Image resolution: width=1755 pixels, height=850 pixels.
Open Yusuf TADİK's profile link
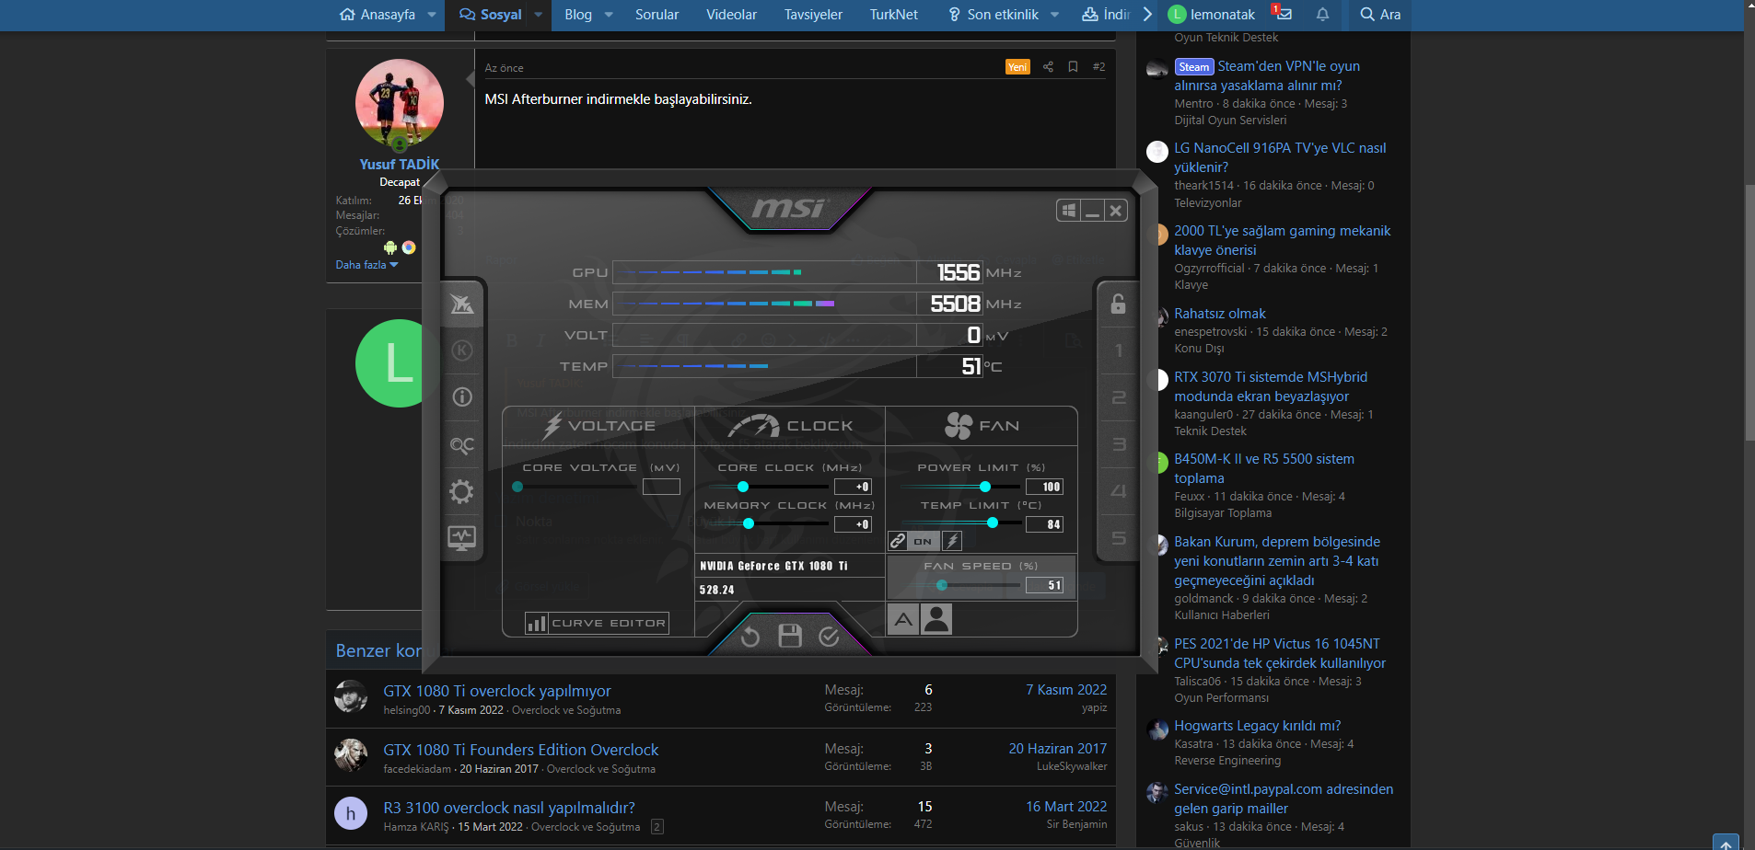click(x=400, y=165)
